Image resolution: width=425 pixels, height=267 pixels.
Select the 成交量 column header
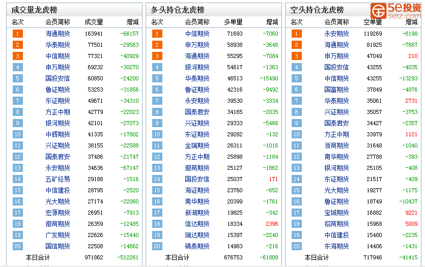(94, 22)
